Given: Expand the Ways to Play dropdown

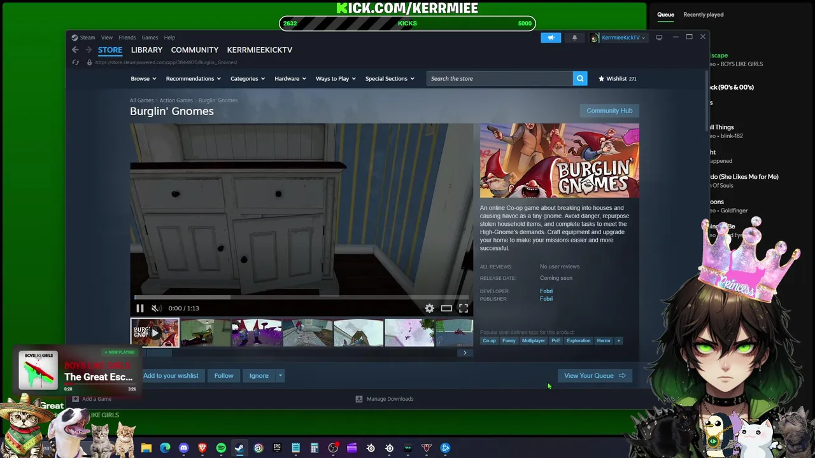Looking at the screenshot, I should click(x=336, y=79).
